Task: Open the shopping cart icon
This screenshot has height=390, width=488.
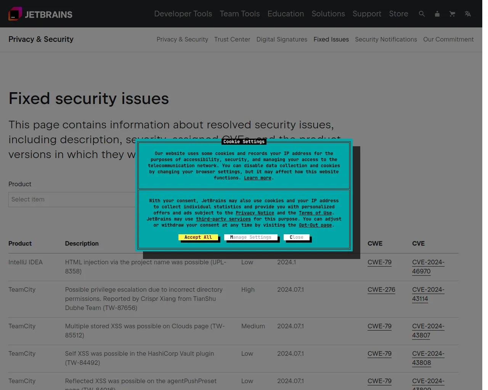Action: tap(452, 14)
